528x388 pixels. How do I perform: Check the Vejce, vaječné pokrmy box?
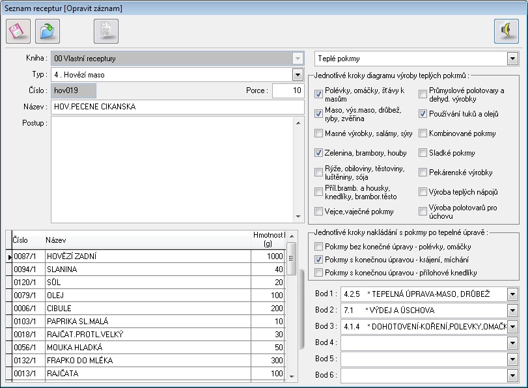tap(318, 212)
